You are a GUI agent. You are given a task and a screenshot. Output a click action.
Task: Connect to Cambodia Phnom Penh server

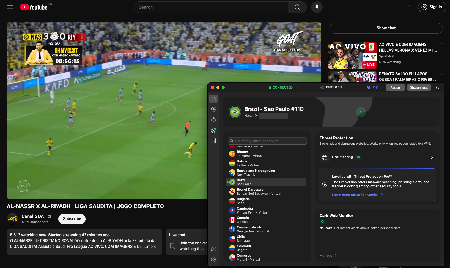266,210
